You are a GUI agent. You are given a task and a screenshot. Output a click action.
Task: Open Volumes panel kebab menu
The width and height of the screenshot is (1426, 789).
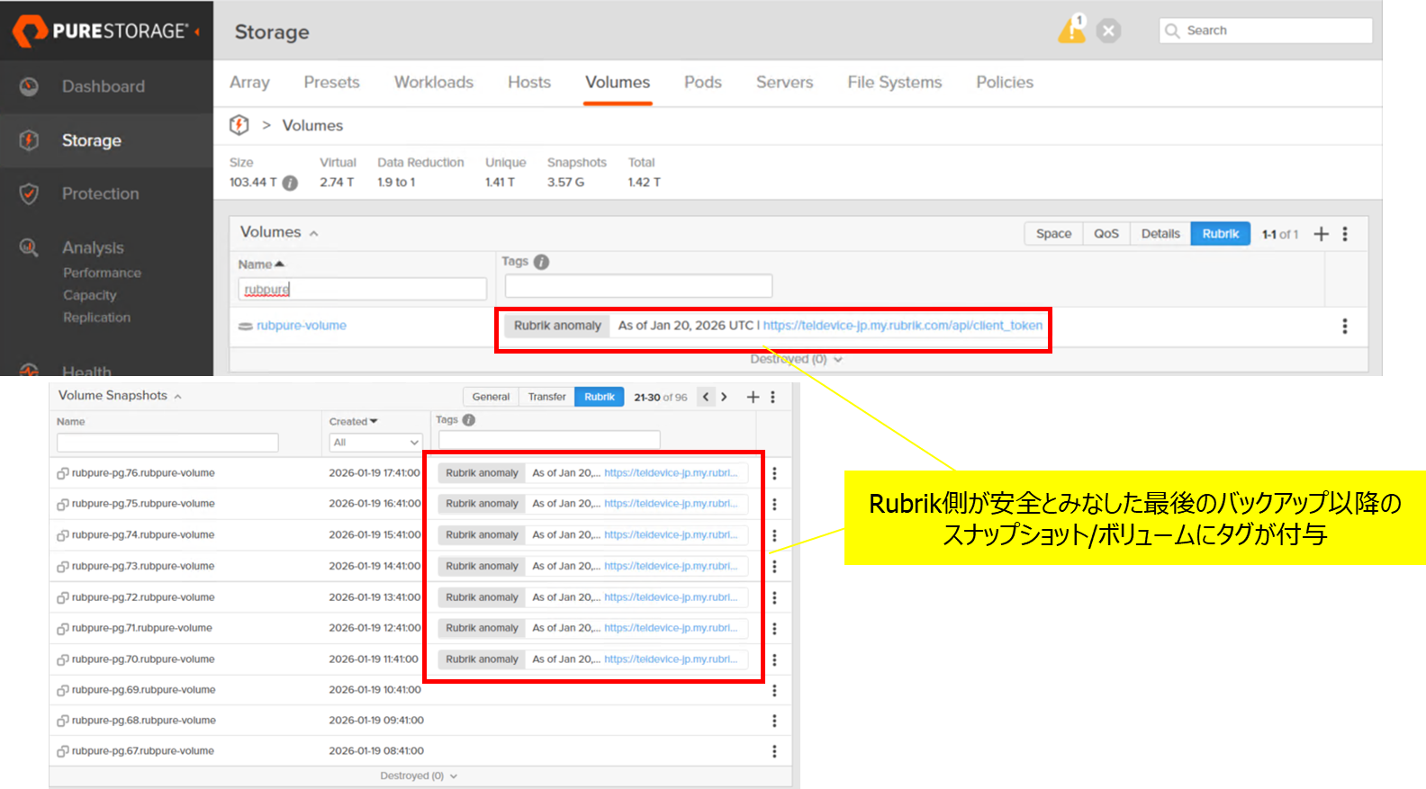point(1345,234)
